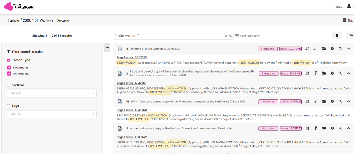Image resolution: width=355 pixels, height=155 pixels.
Task: Collapse the Affidavit of Linda Watson result
Action: [348, 49]
